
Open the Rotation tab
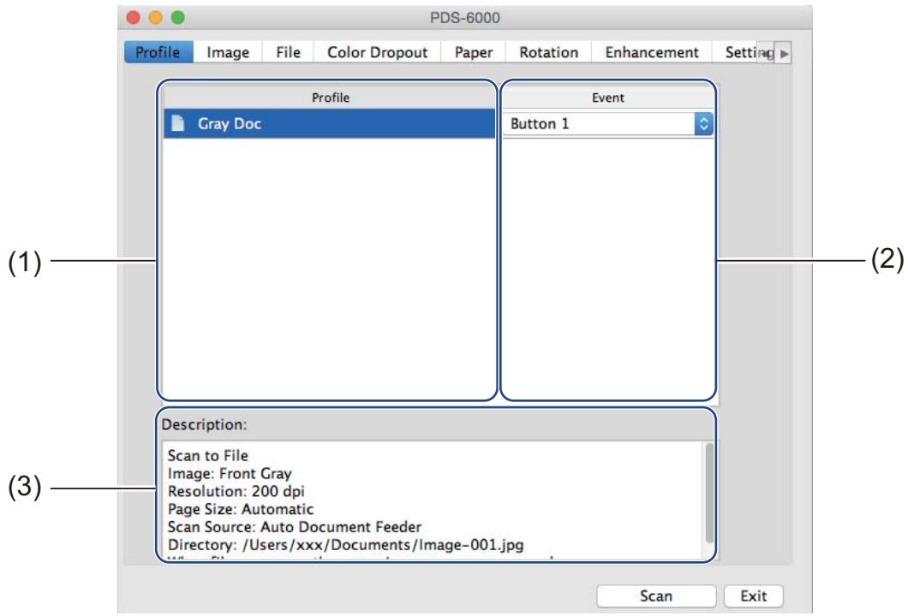tap(548, 52)
